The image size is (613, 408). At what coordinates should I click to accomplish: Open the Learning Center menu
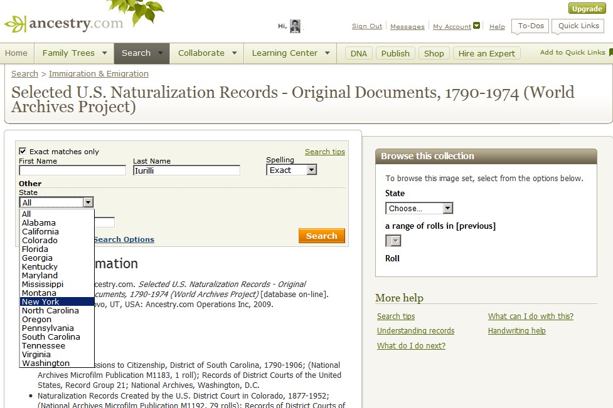(x=291, y=53)
